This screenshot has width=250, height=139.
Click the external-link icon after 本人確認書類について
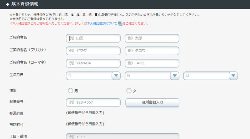click(x=120, y=24)
